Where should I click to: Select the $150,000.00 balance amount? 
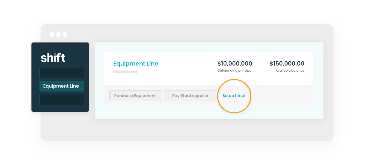tap(287, 63)
